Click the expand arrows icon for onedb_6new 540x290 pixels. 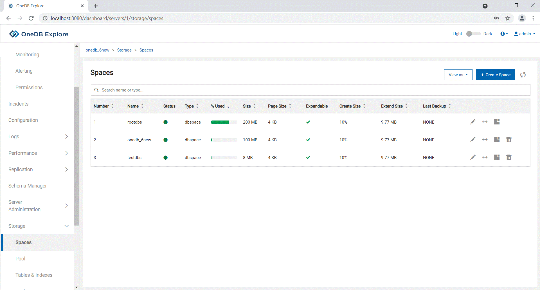pyautogui.click(x=485, y=140)
